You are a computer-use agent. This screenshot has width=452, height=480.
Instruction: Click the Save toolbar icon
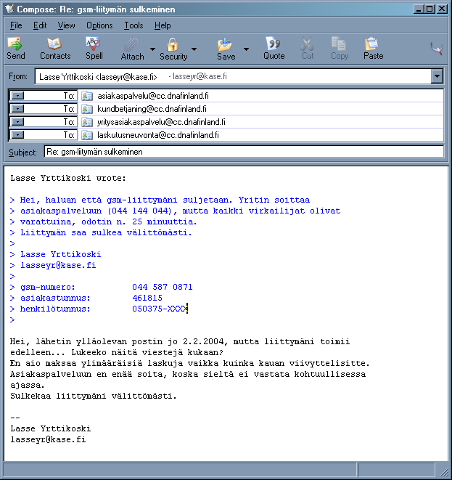(225, 45)
